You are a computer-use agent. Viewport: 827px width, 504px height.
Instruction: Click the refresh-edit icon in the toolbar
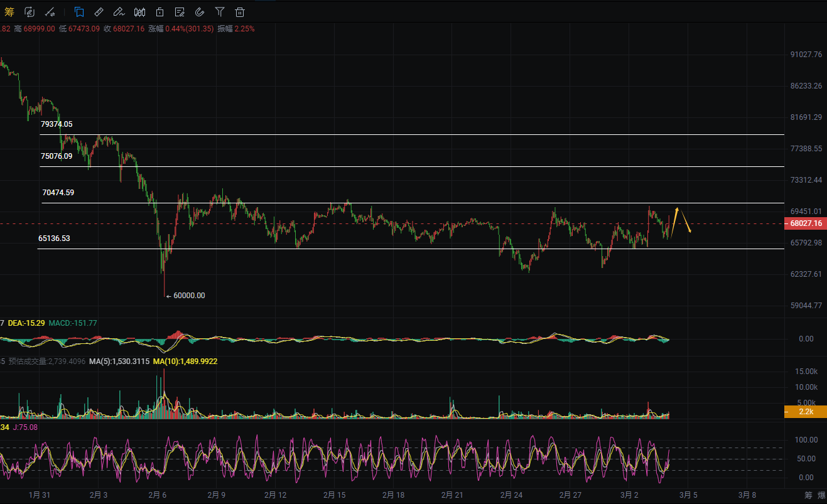pos(30,11)
